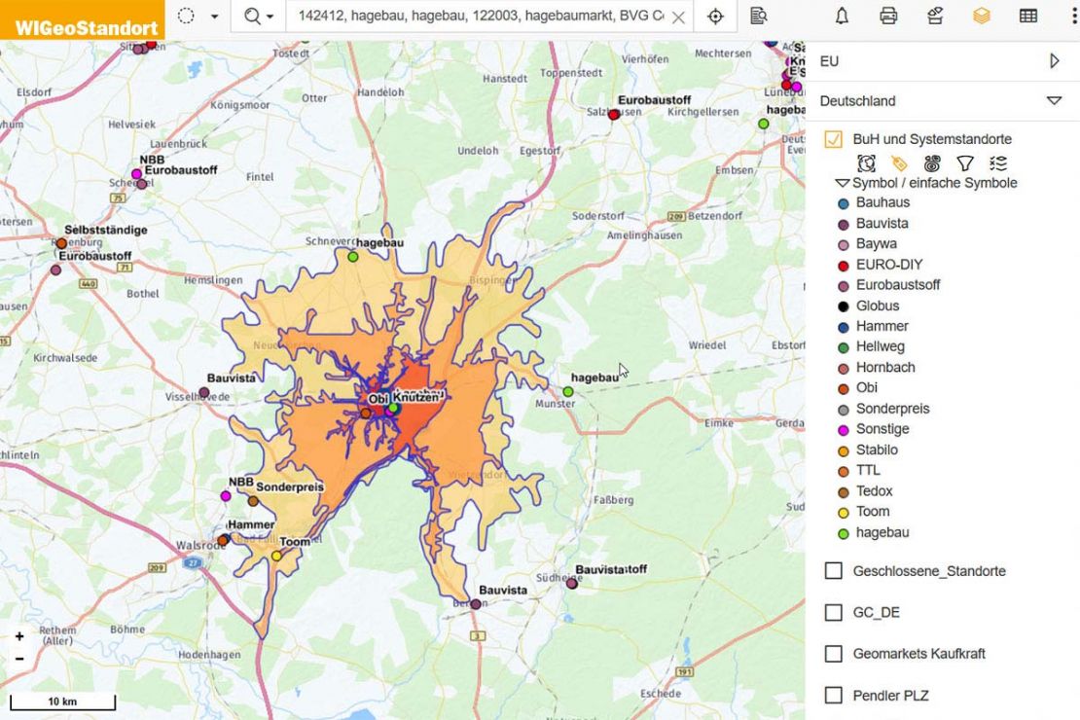
Task: Click the Selbstständige marker at Rotenburg
Action: tap(61, 243)
